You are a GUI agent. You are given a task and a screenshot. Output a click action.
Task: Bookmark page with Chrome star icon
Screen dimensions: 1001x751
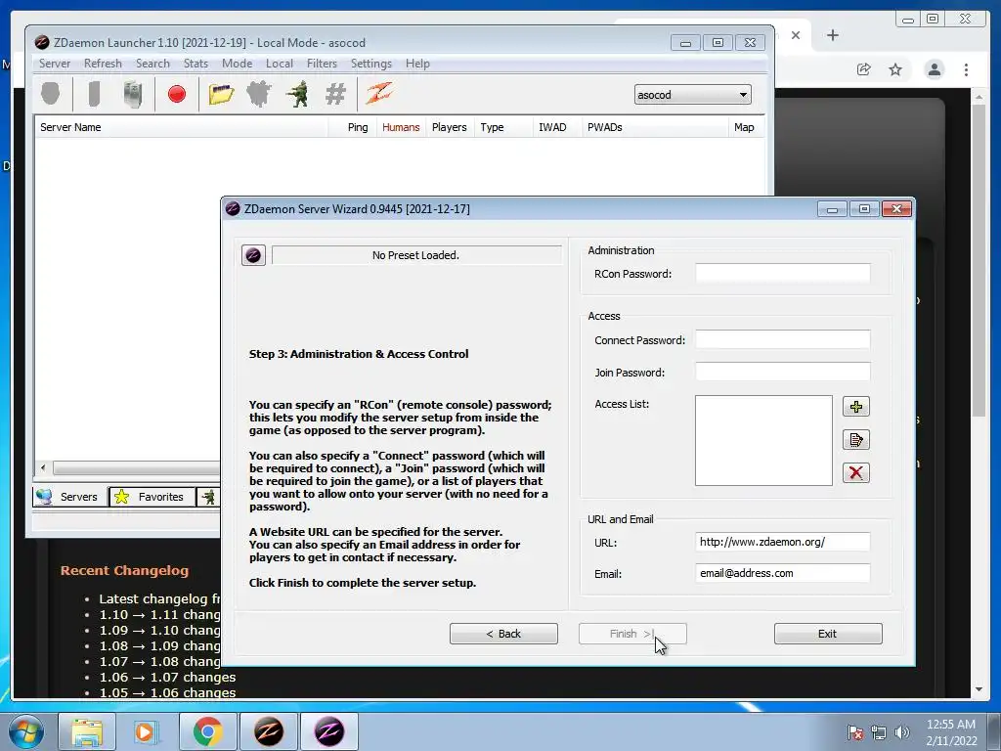pyautogui.click(x=895, y=69)
